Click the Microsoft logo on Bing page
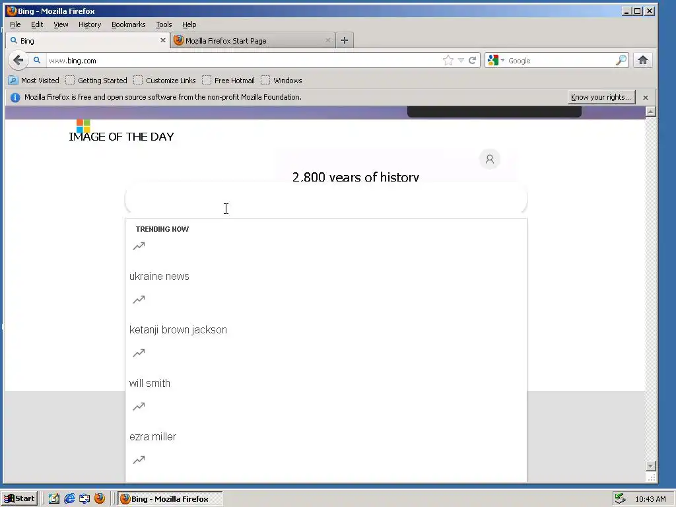 click(83, 126)
